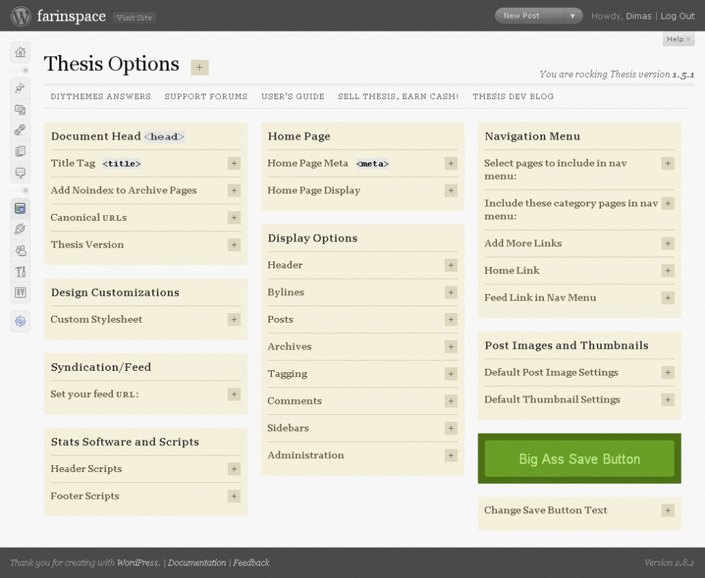Open the Comments speech bubble icon

point(21,173)
